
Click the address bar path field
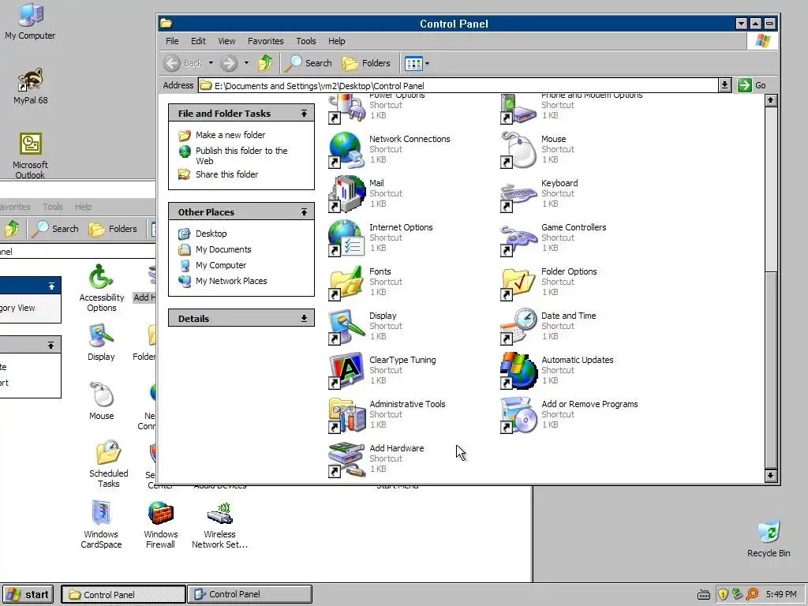pos(458,85)
